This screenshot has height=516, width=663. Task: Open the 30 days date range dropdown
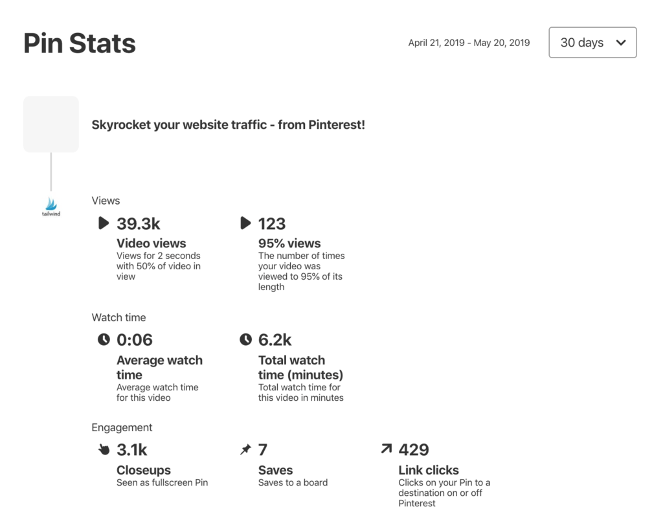592,43
